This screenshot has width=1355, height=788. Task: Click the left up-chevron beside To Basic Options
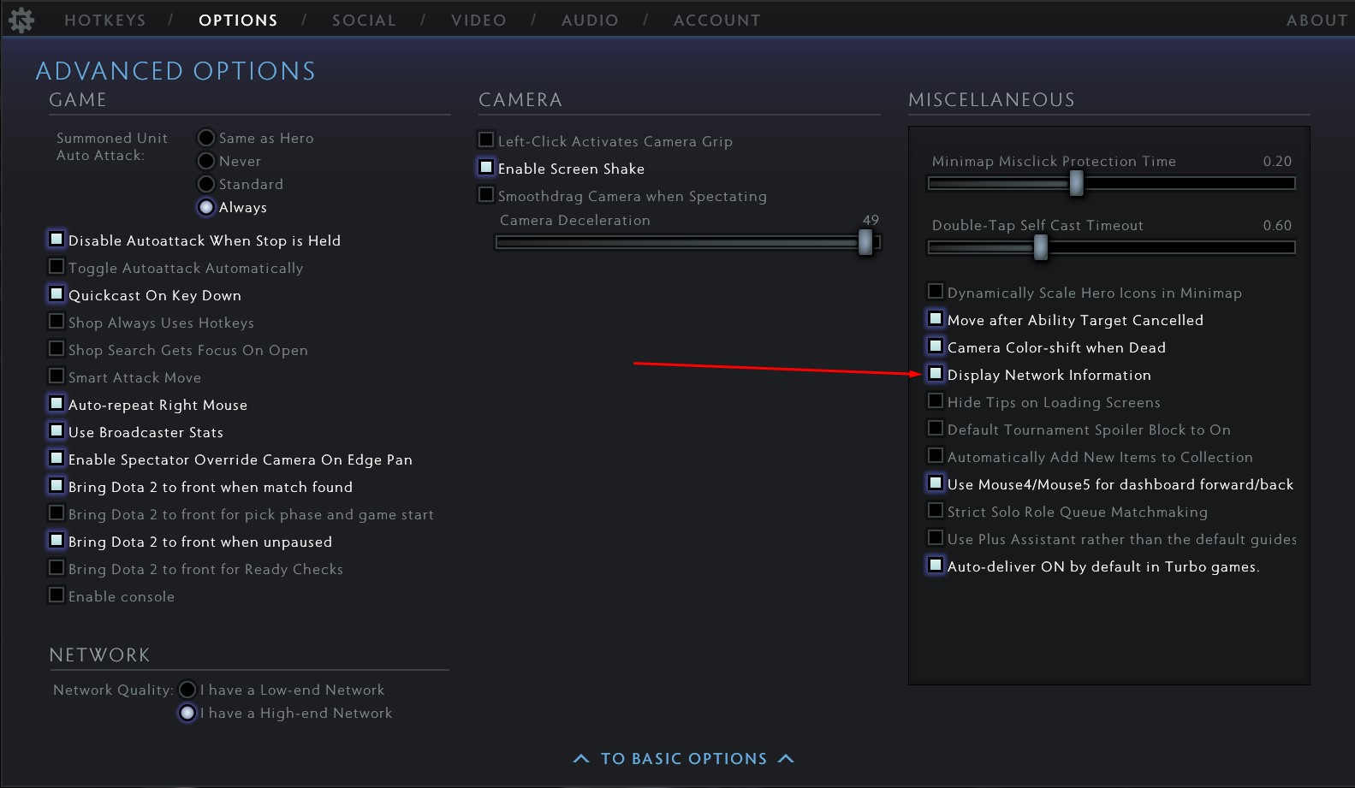[581, 759]
